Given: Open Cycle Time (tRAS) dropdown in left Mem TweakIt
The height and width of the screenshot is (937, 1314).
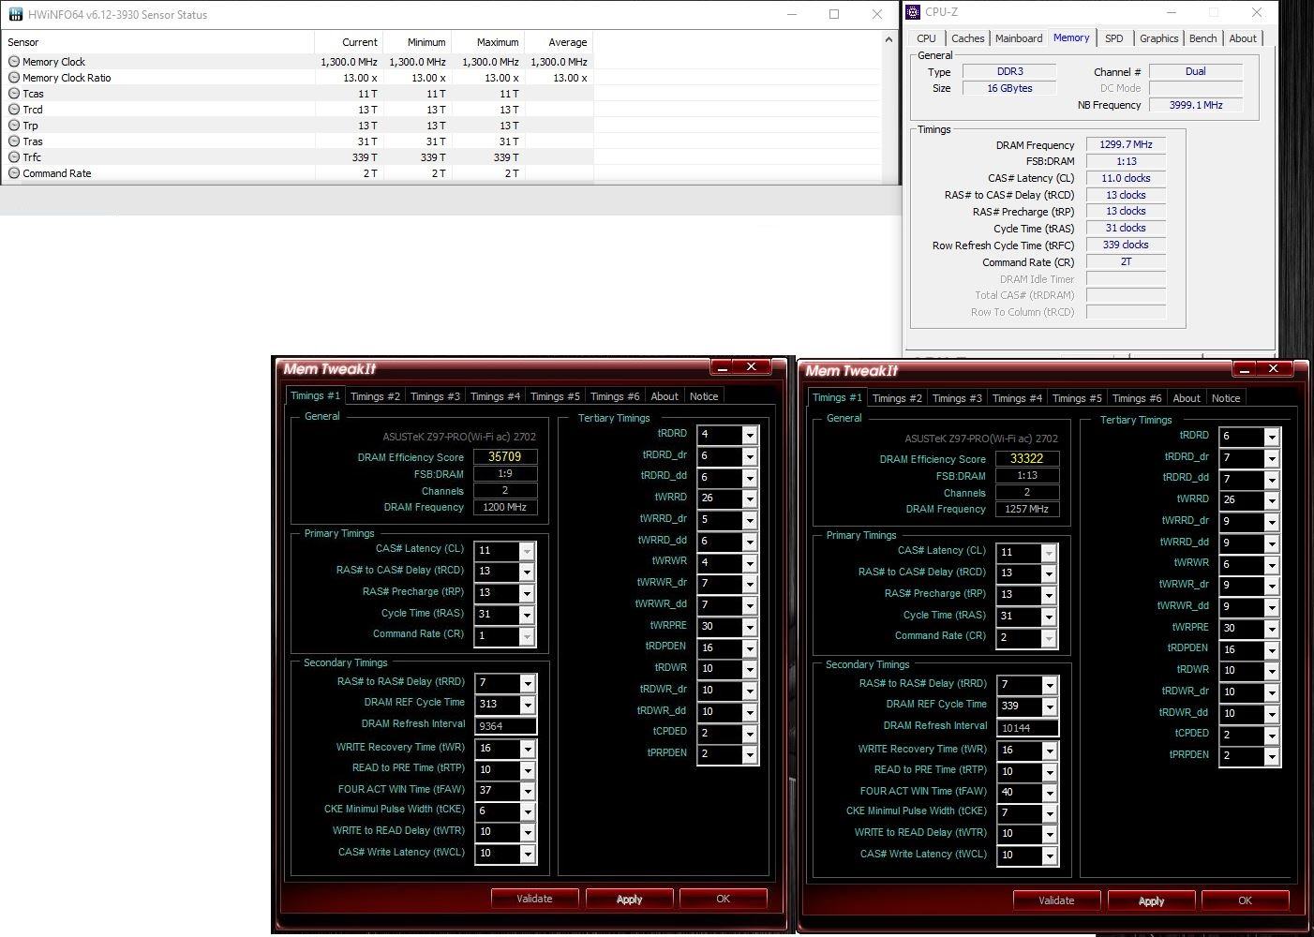Looking at the screenshot, I should (527, 616).
